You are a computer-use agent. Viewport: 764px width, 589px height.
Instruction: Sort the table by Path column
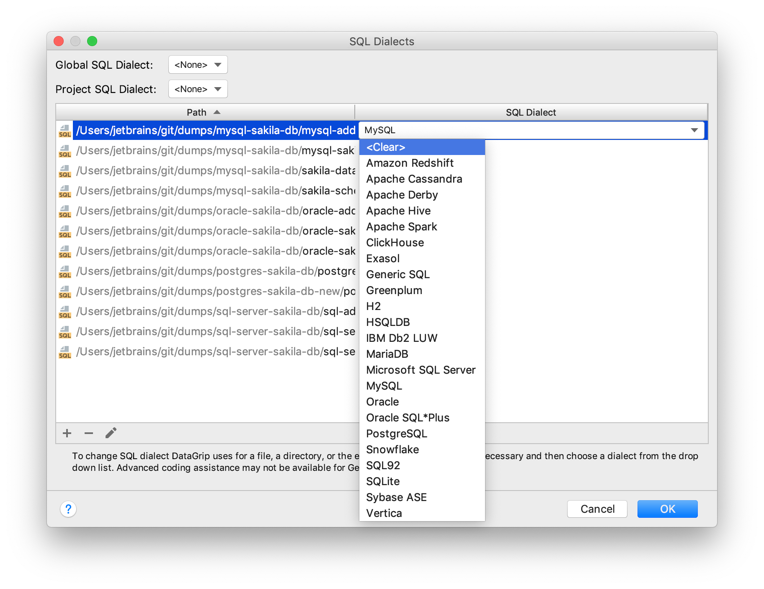[x=205, y=112]
